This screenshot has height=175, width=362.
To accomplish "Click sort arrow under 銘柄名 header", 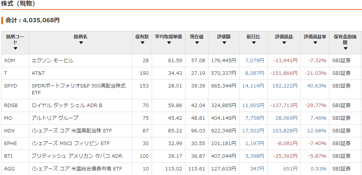I will point(81,43).
